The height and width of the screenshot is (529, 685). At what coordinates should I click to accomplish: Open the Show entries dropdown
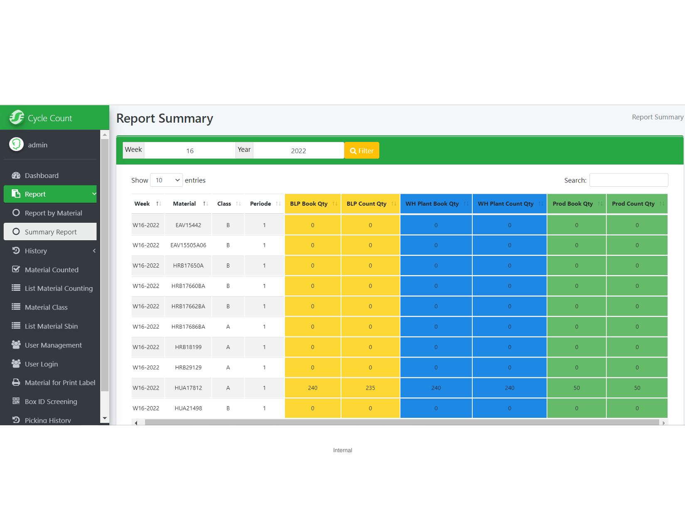[x=166, y=180]
